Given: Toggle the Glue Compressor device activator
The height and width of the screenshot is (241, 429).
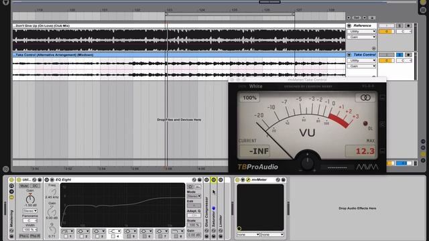Looking at the screenshot, I should pyautogui.click(x=206, y=180).
